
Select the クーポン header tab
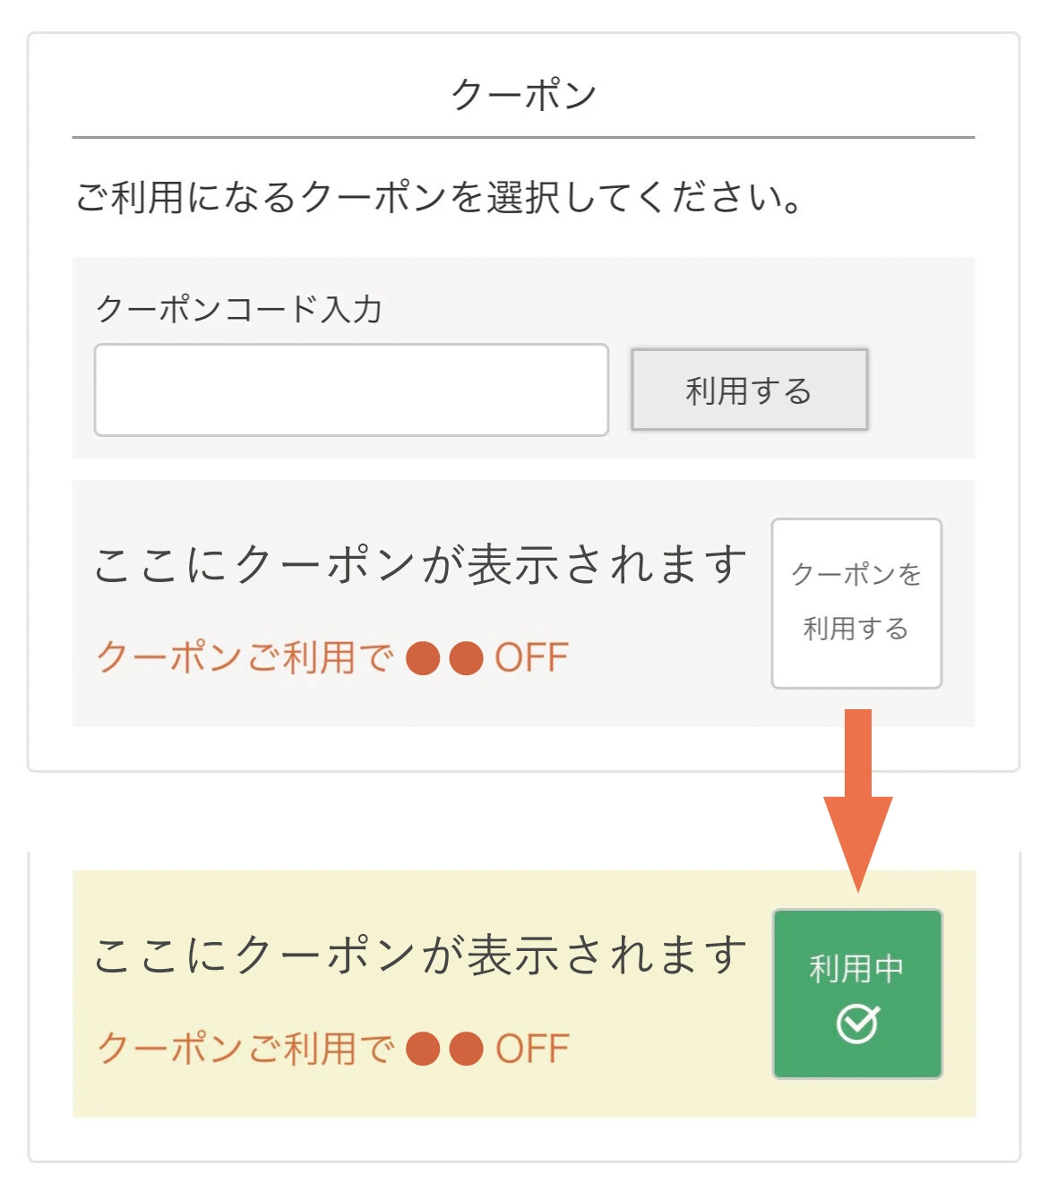tap(524, 91)
